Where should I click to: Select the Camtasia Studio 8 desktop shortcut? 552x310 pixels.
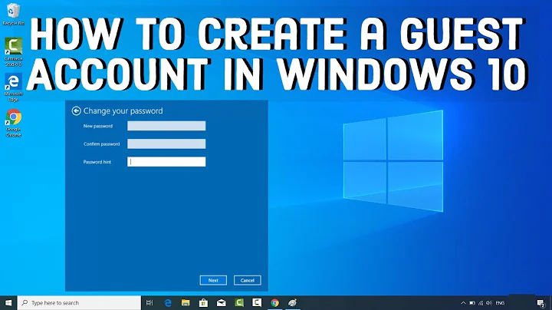(x=13, y=51)
